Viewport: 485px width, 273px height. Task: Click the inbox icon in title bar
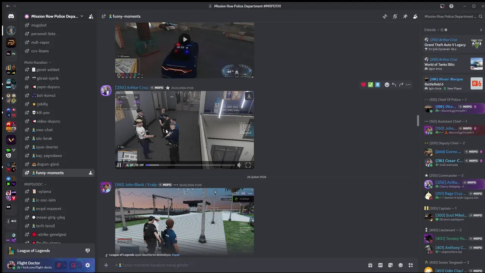(442, 6)
